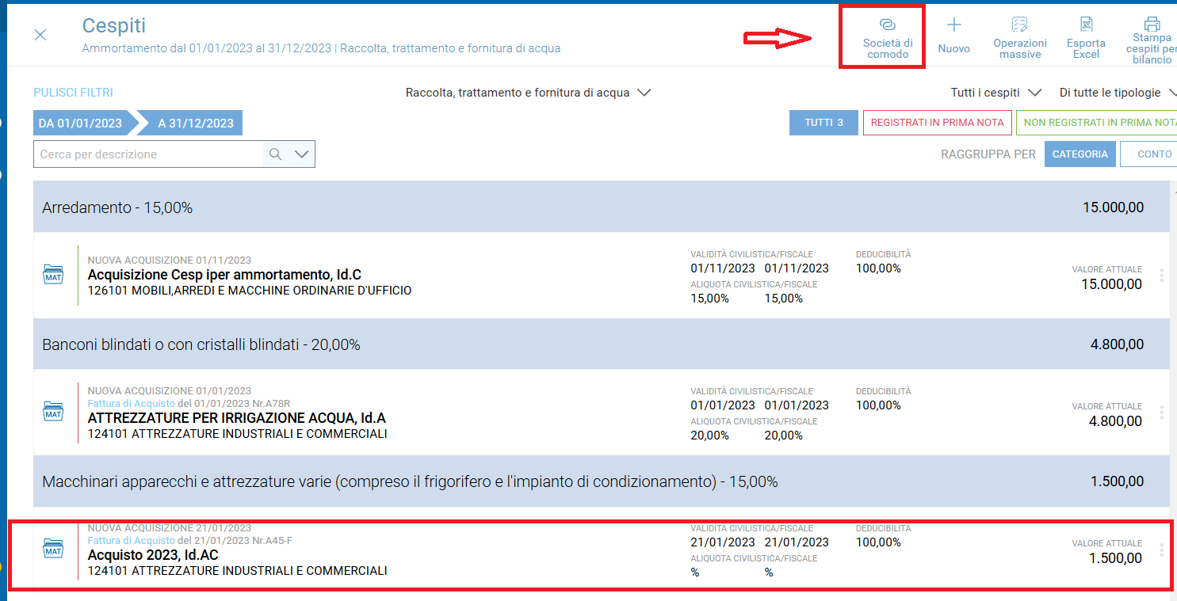This screenshot has height=601, width=1177.
Task: Click the 126101 MOBILI,ARREDI E MACCHINE ORDINARIE D'UFFICIO account
Action: point(250,291)
